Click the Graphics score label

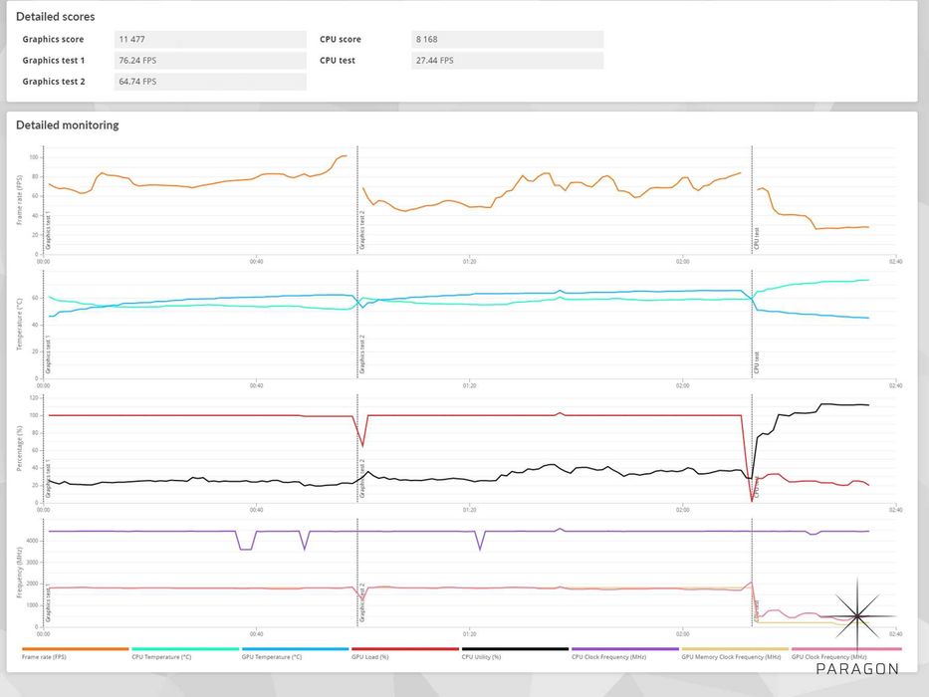(x=53, y=39)
